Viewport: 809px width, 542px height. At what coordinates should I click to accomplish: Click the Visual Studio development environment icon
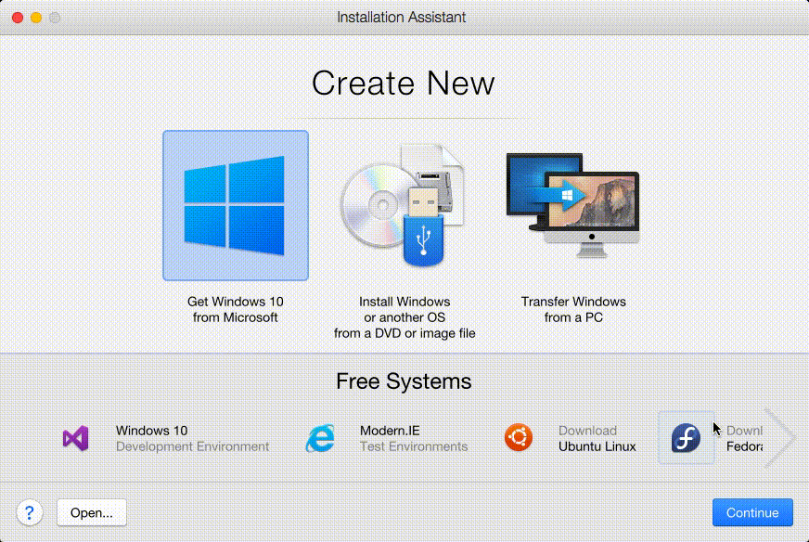pos(75,438)
